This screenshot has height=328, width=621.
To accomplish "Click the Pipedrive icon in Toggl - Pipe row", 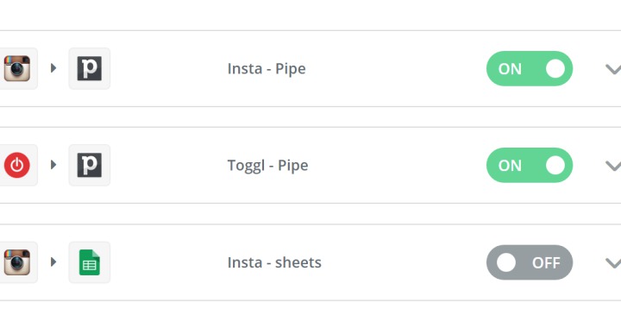I will tap(90, 165).
